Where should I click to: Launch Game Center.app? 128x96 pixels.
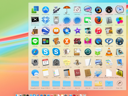click(x=120, y=20)
